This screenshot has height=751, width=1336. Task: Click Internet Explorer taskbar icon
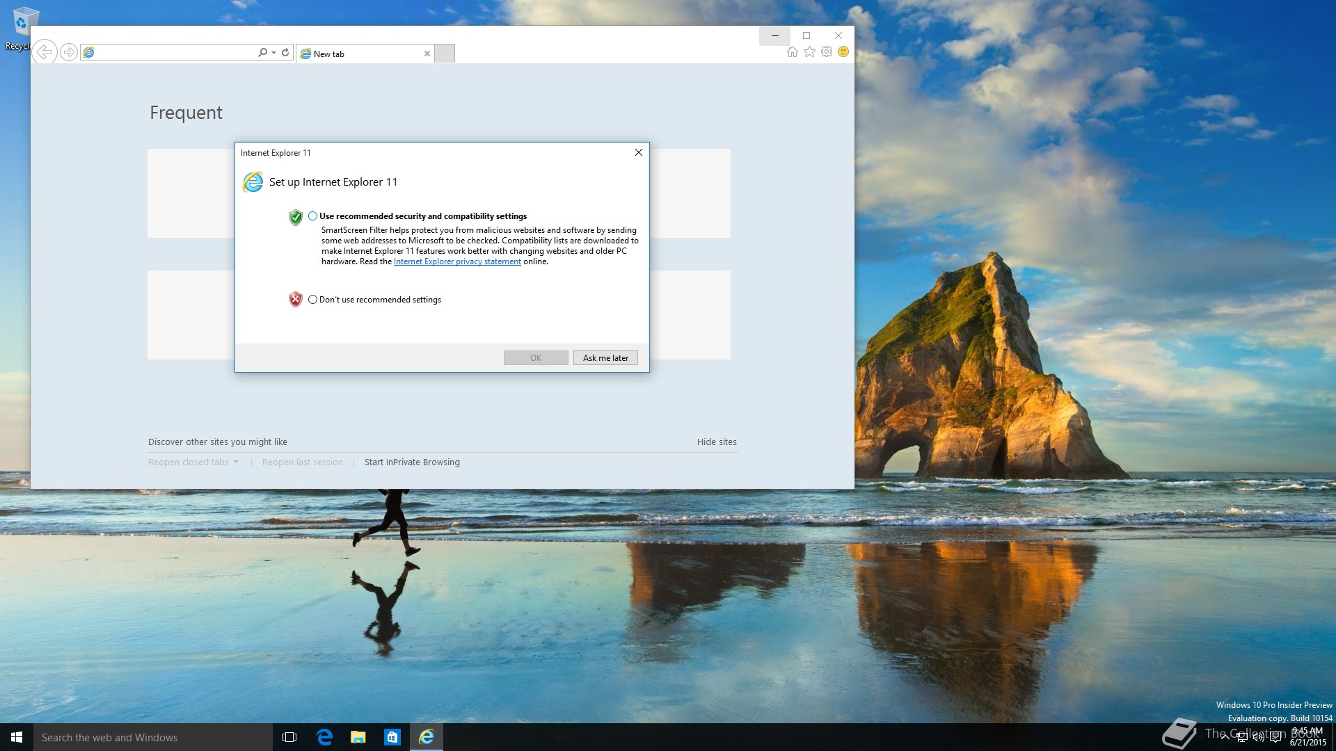point(427,737)
